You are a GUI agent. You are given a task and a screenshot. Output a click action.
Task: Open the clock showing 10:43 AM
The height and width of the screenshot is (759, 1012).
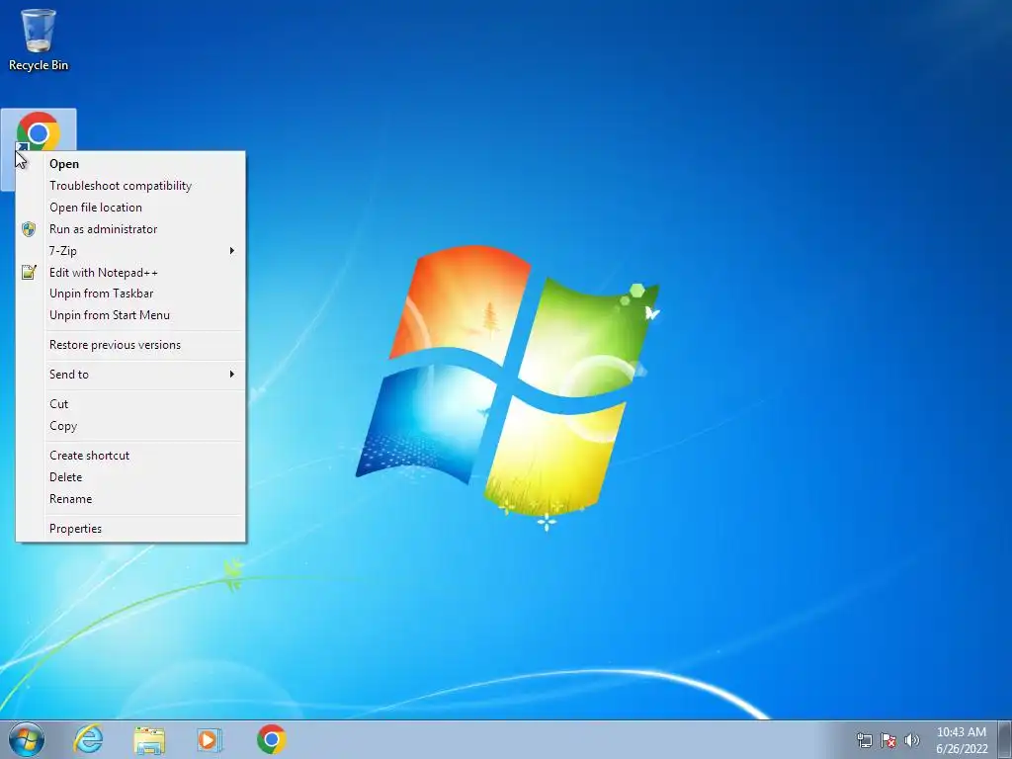coord(962,740)
